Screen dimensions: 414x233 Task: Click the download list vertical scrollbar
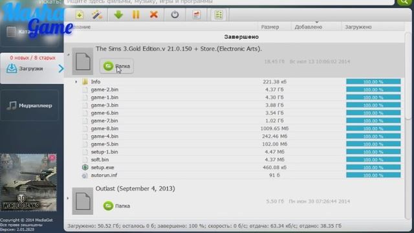408,76
